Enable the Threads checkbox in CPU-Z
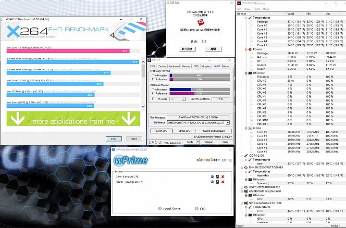The height and width of the screenshot is (228, 346). click(154, 99)
